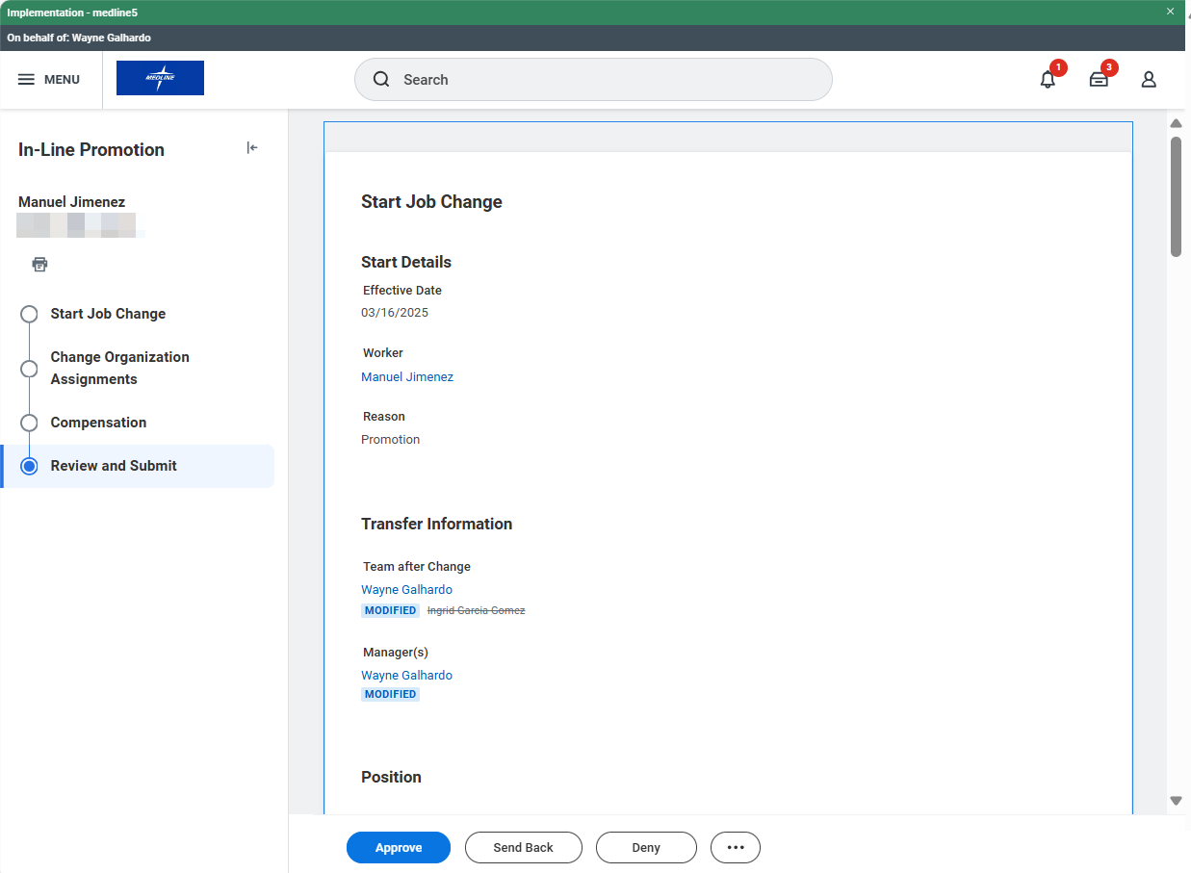Select the Start Job Change step
This screenshot has height=873, width=1191.
coord(108,314)
